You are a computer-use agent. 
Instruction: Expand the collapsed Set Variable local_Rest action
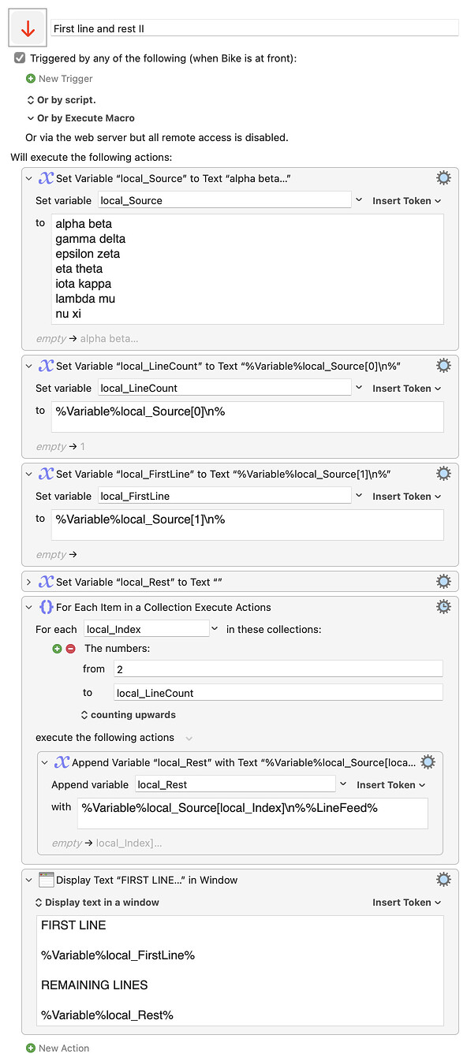pyautogui.click(x=29, y=582)
